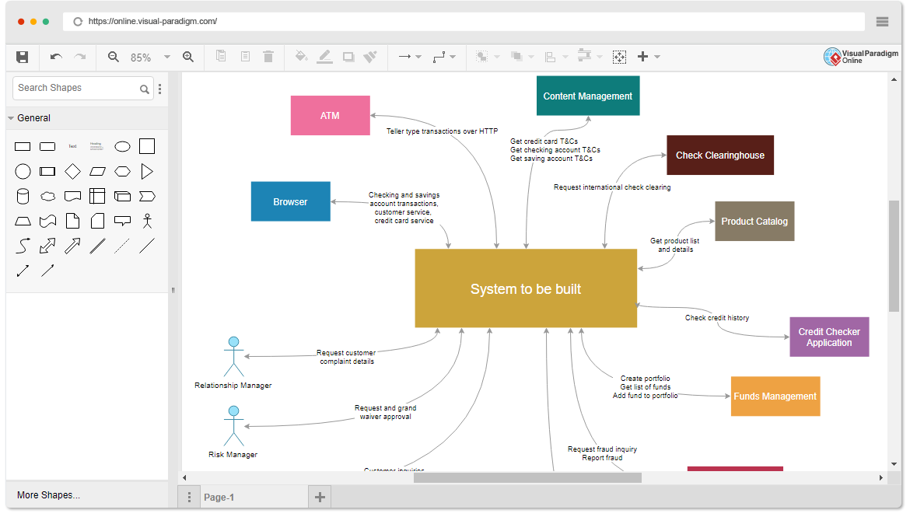This screenshot has height=517, width=910.
Task: Select the hexagon shape
Action: 122,171
